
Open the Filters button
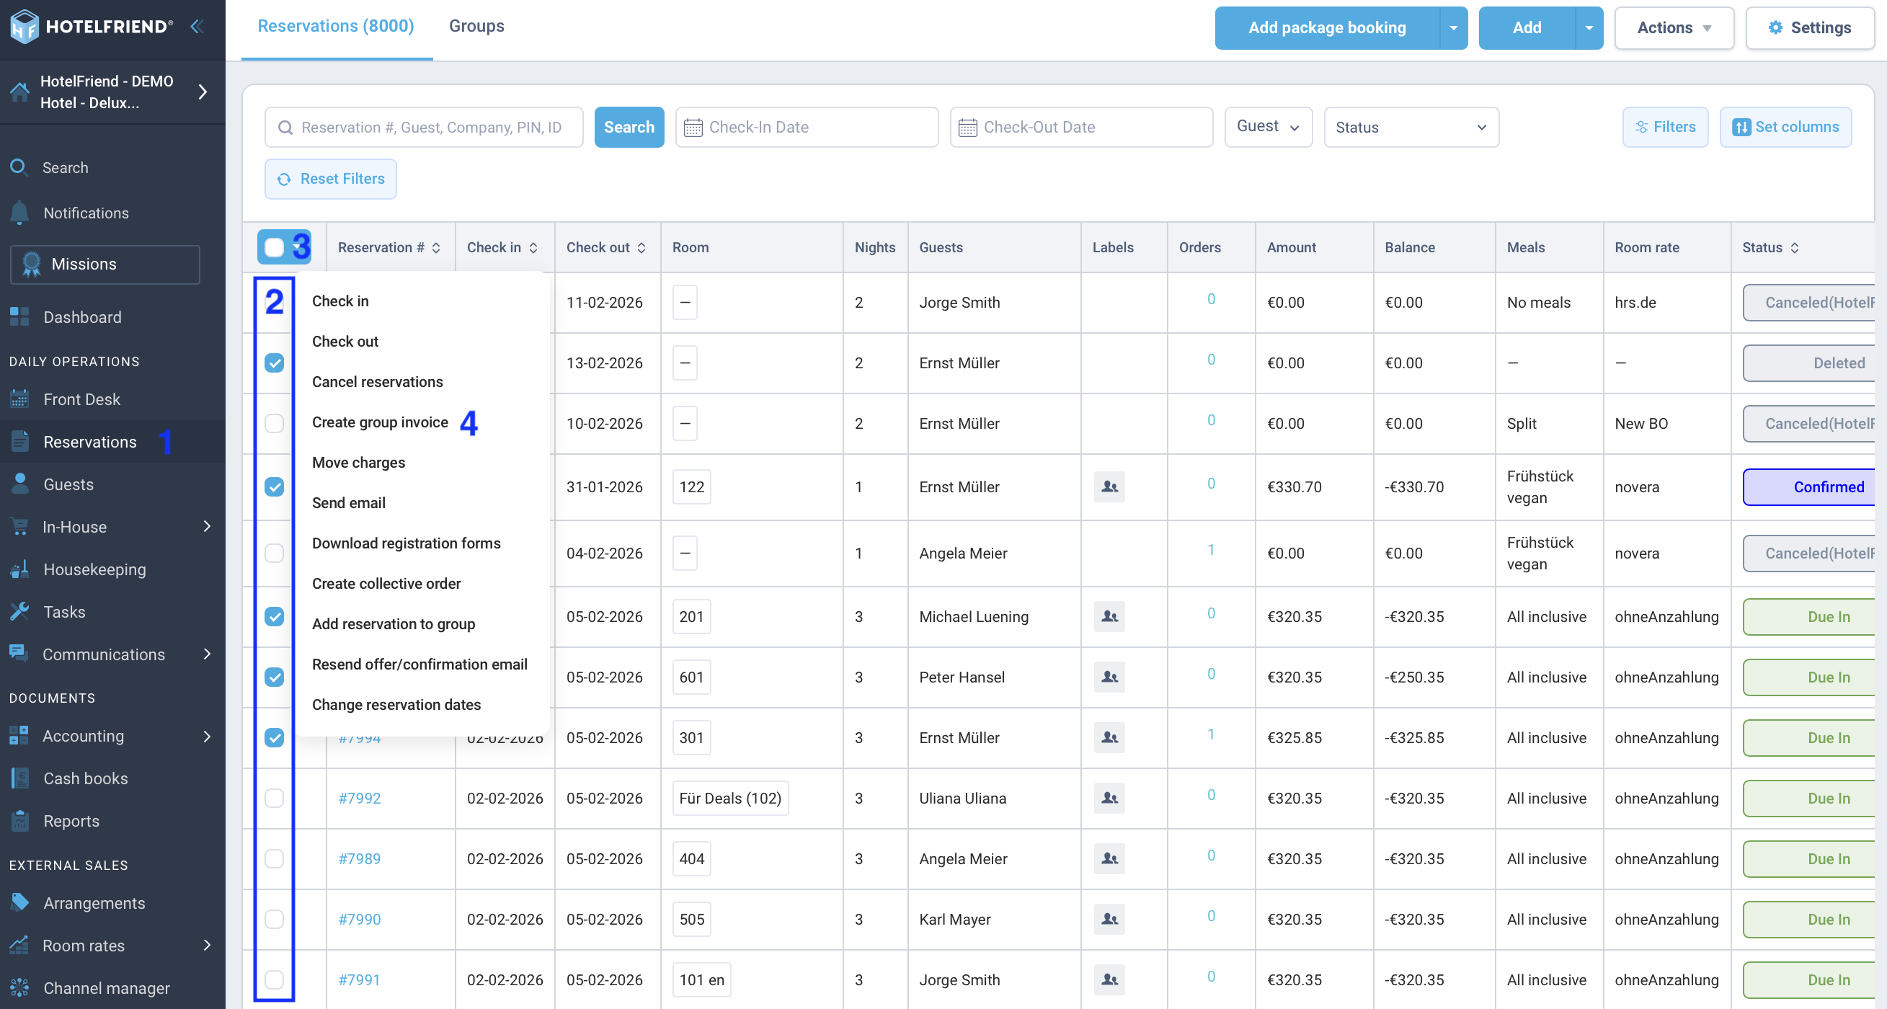[1665, 128]
